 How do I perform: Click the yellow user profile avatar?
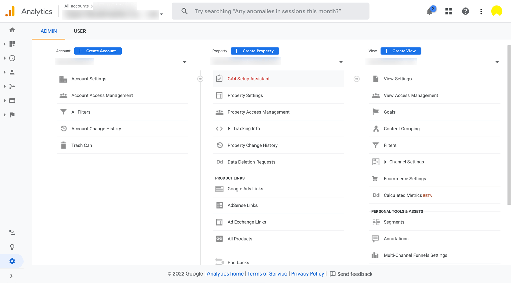(x=497, y=11)
